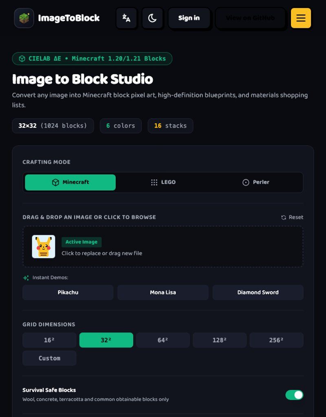Click the Image to Block Studio heading
The image size is (326, 417).
[83, 79]
